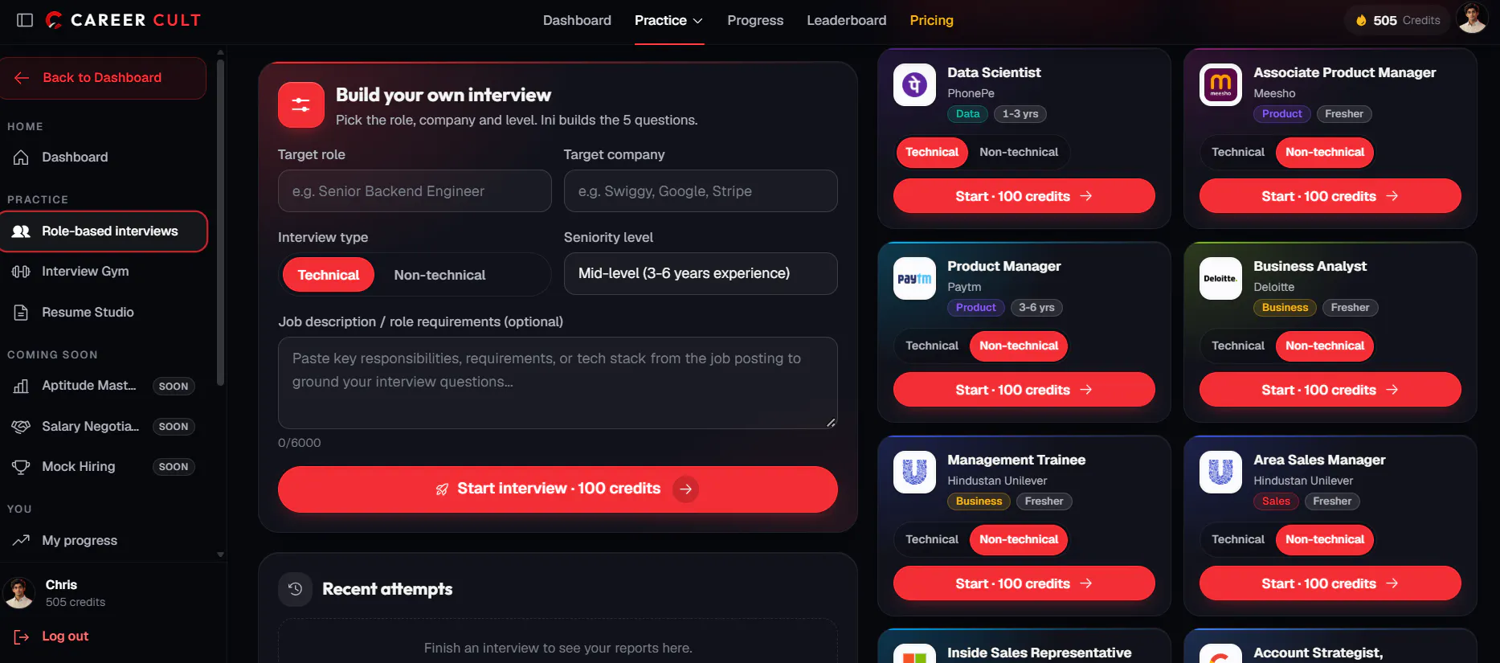The width and height of the screenshot is (1500, 663).
Task: Click the PhonePe company logo
Action: (914, 84)
